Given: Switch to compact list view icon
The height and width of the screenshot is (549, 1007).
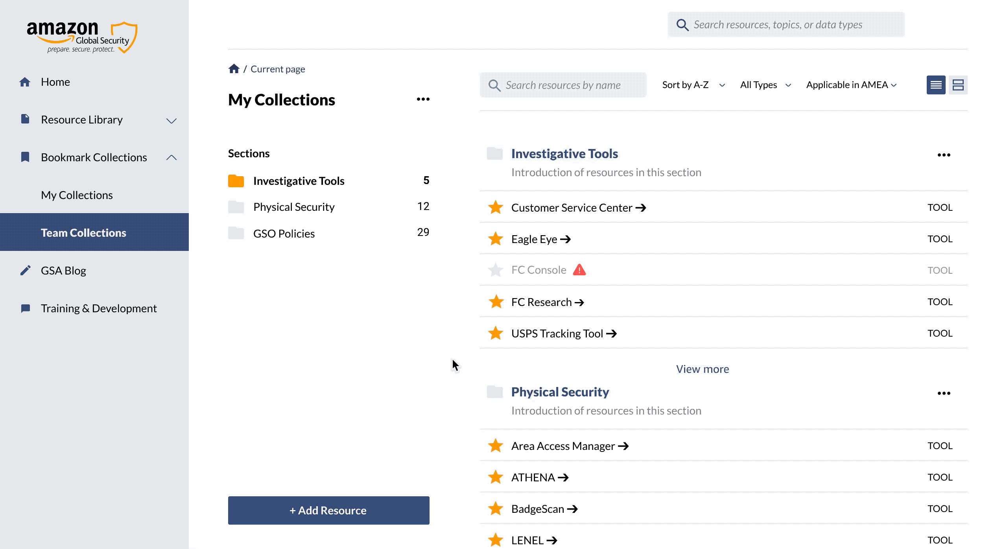Looking at the screenshot, I should tap(936, 85).
